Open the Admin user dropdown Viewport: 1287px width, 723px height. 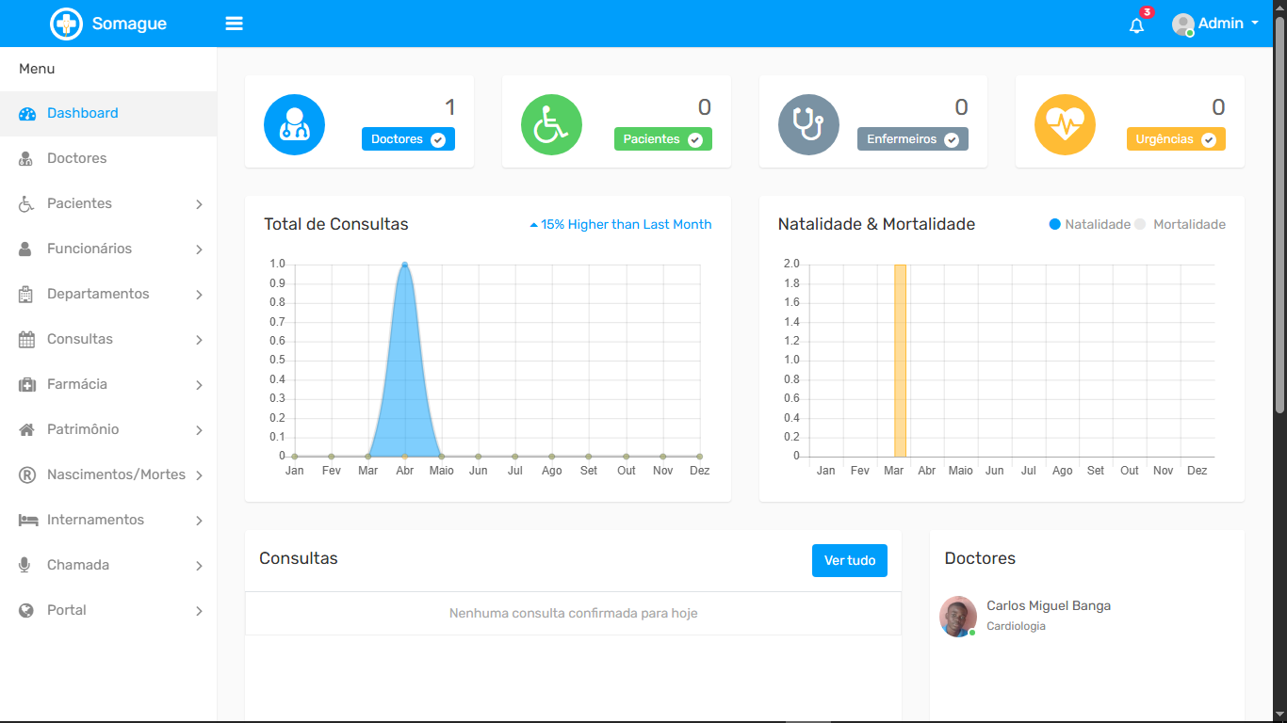1215,24
